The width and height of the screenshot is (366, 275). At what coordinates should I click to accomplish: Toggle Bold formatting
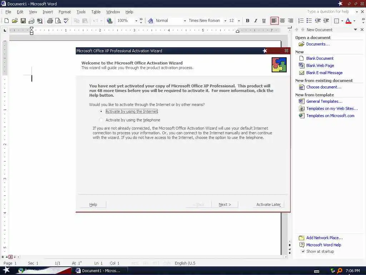click(247, 20)
